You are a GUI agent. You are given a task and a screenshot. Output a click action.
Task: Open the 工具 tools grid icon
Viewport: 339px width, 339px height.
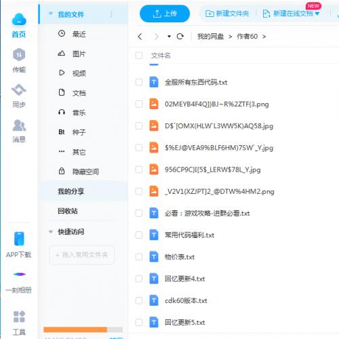(x=19, y=317)
